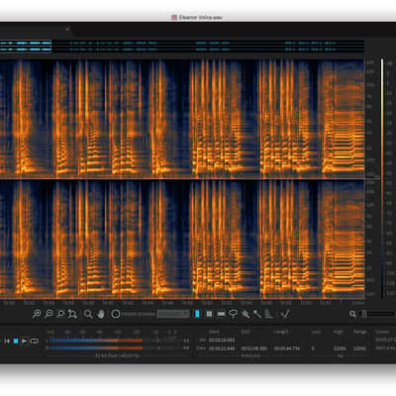Screen dimensions: 396x396
Task: Click the frequency zoom magnifier icon
Action: (352, 314)
